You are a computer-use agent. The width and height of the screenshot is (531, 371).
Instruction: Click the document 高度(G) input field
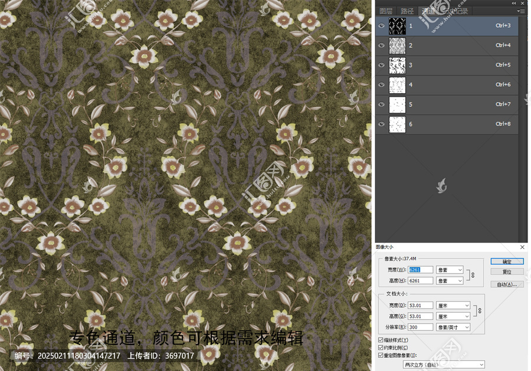(x=420, y=316)
